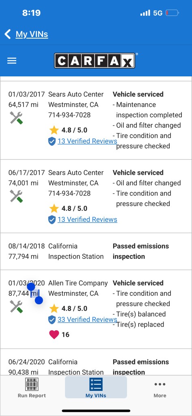
Task: Open 33 Verified Reviews for Allen Tire Company
Action: tap(87, 319)
